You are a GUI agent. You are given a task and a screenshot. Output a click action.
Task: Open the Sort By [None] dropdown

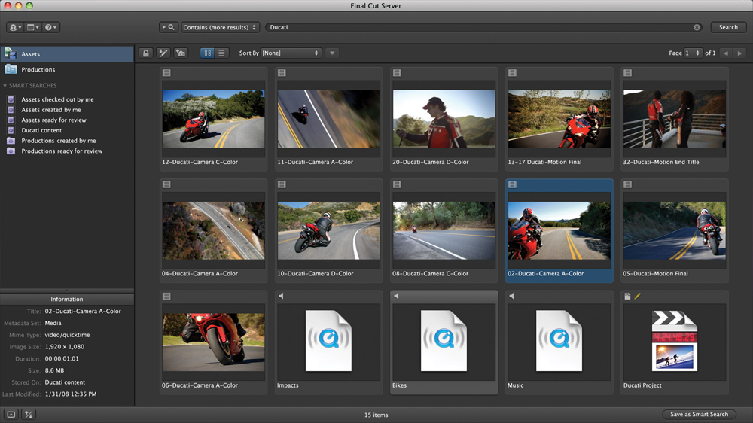[x=291, y=53]
